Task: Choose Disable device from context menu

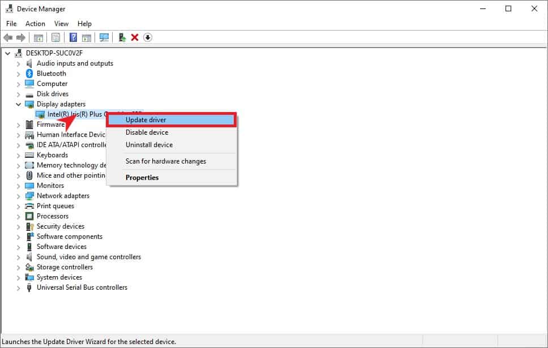Action: tap(171, 132)
